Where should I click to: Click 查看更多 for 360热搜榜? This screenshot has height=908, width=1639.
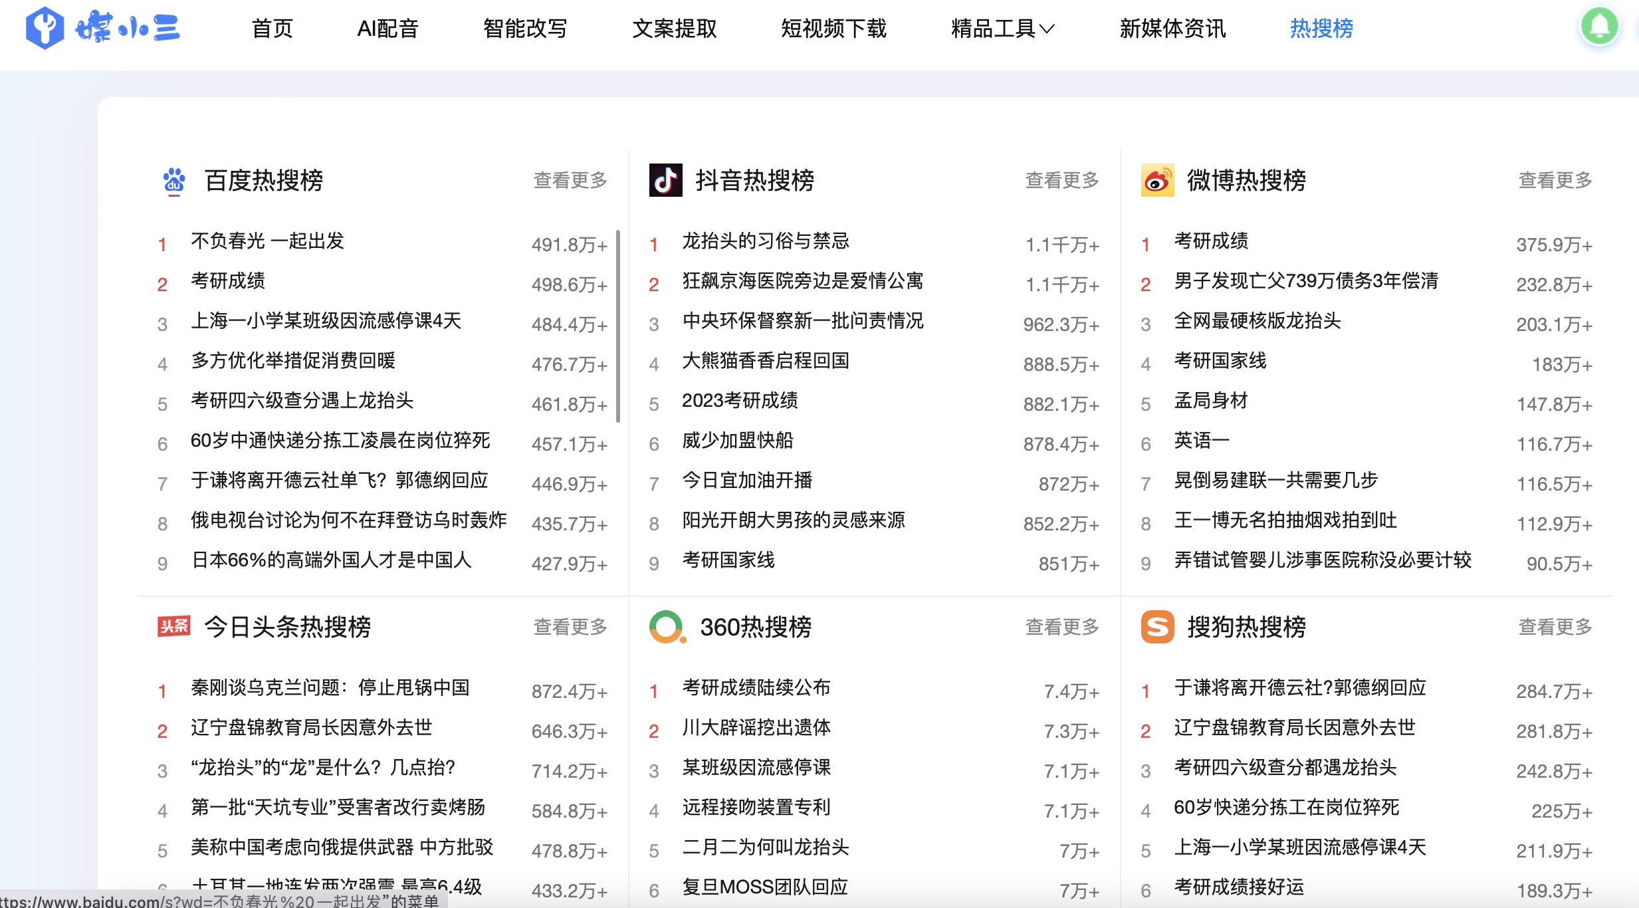click(1062, 627)
